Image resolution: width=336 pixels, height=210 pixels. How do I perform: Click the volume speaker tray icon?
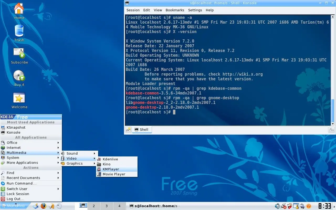(277, 206)
